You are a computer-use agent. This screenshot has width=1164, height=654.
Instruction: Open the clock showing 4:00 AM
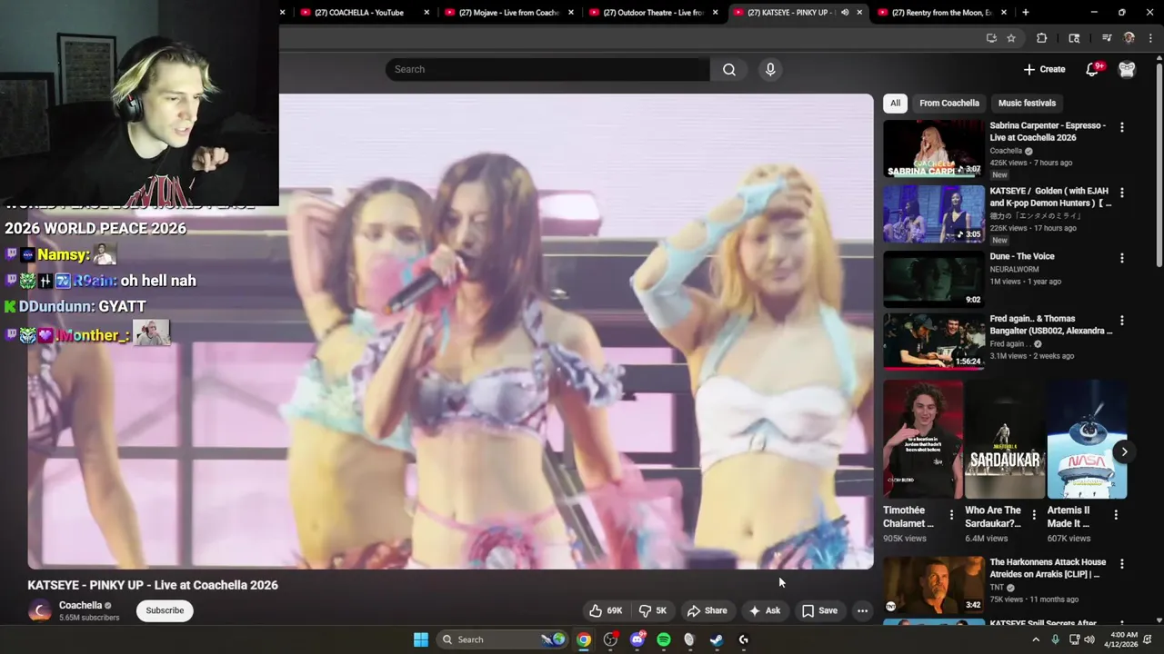[1123, 639]
